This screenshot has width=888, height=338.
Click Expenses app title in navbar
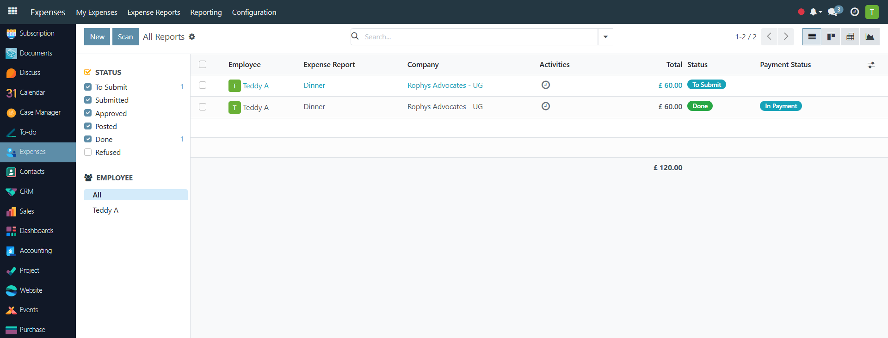tap(48, 12)
